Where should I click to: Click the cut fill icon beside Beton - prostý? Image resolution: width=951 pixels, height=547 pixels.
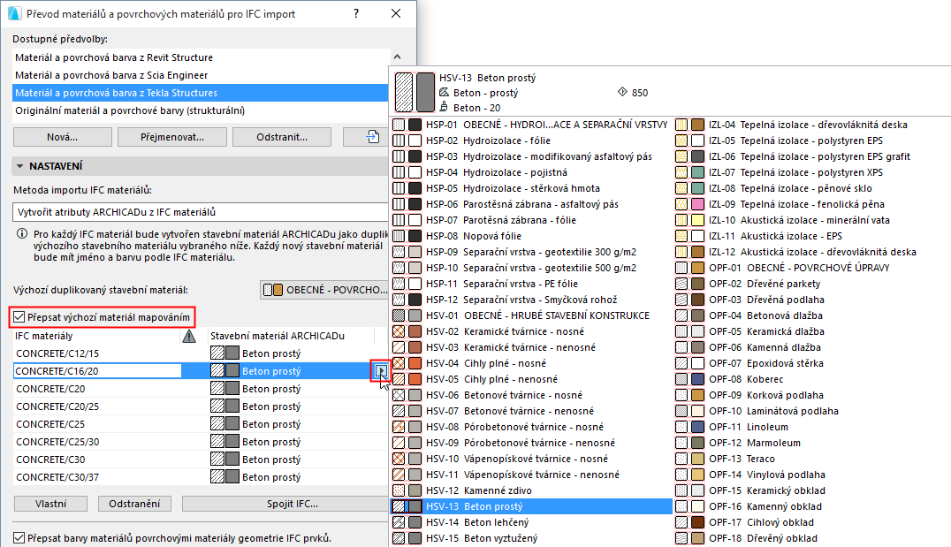pyautogui.click(x=444, y=93)
